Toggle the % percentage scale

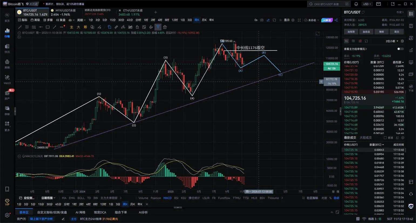point(330,198)
